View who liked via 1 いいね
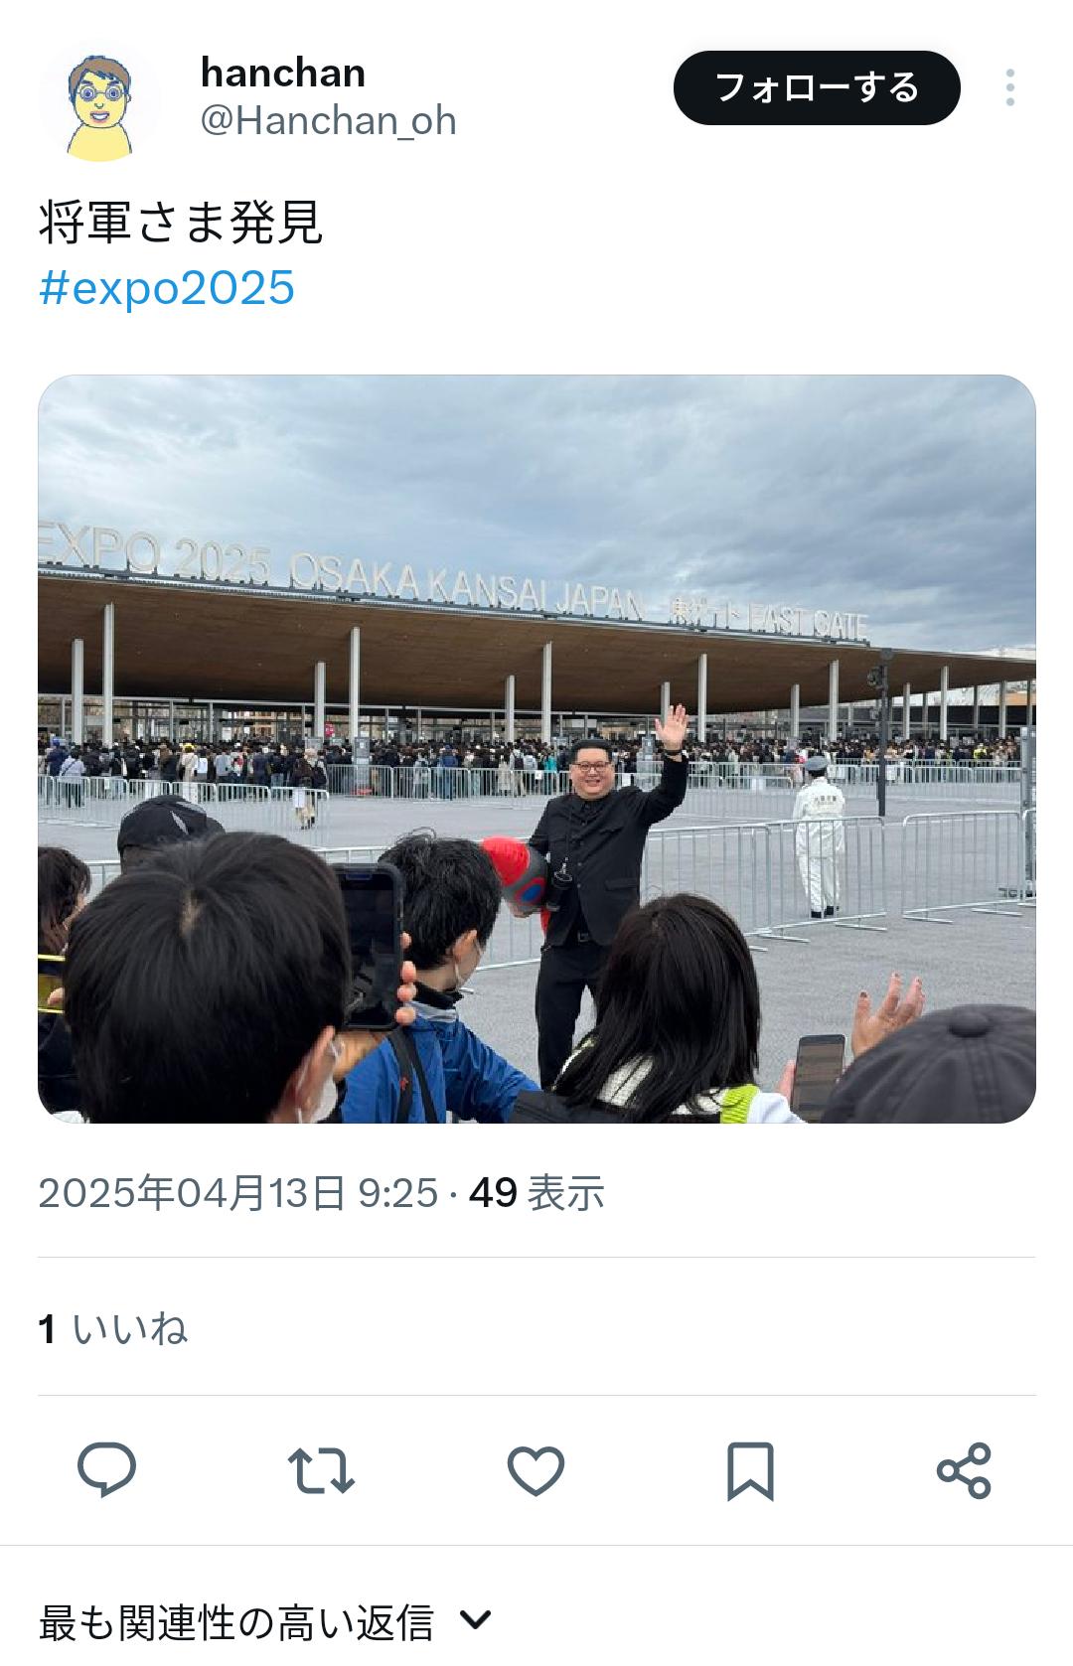This screenshot has height=1666, width=1073. point(112,1328)
